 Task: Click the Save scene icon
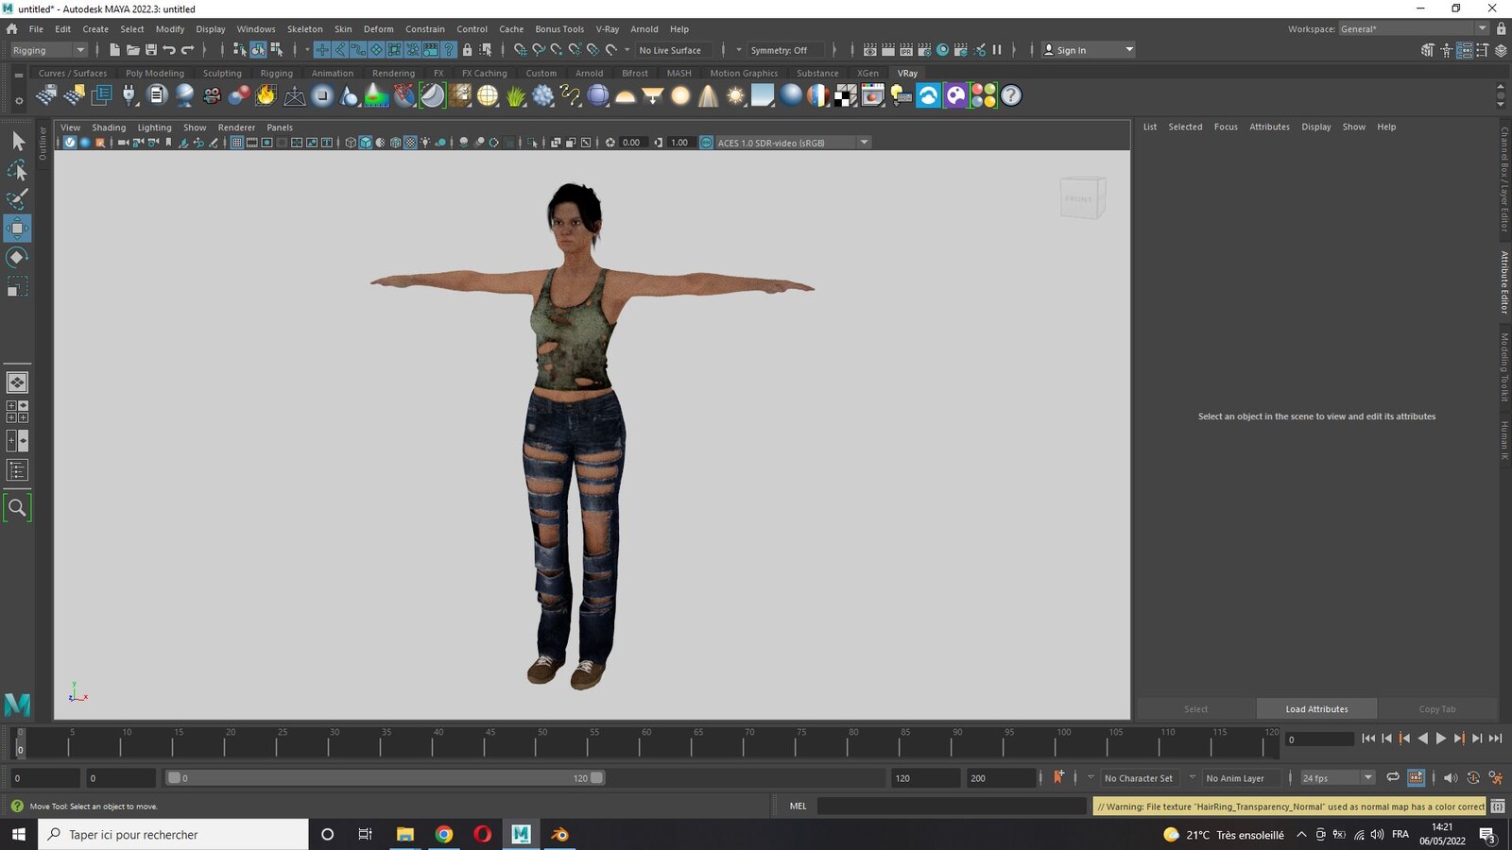pyautogui.click(x=150, y=50)
